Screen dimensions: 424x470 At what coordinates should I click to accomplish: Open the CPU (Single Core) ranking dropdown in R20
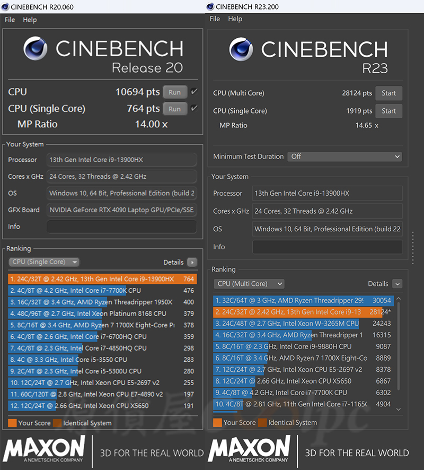point(44,262)
